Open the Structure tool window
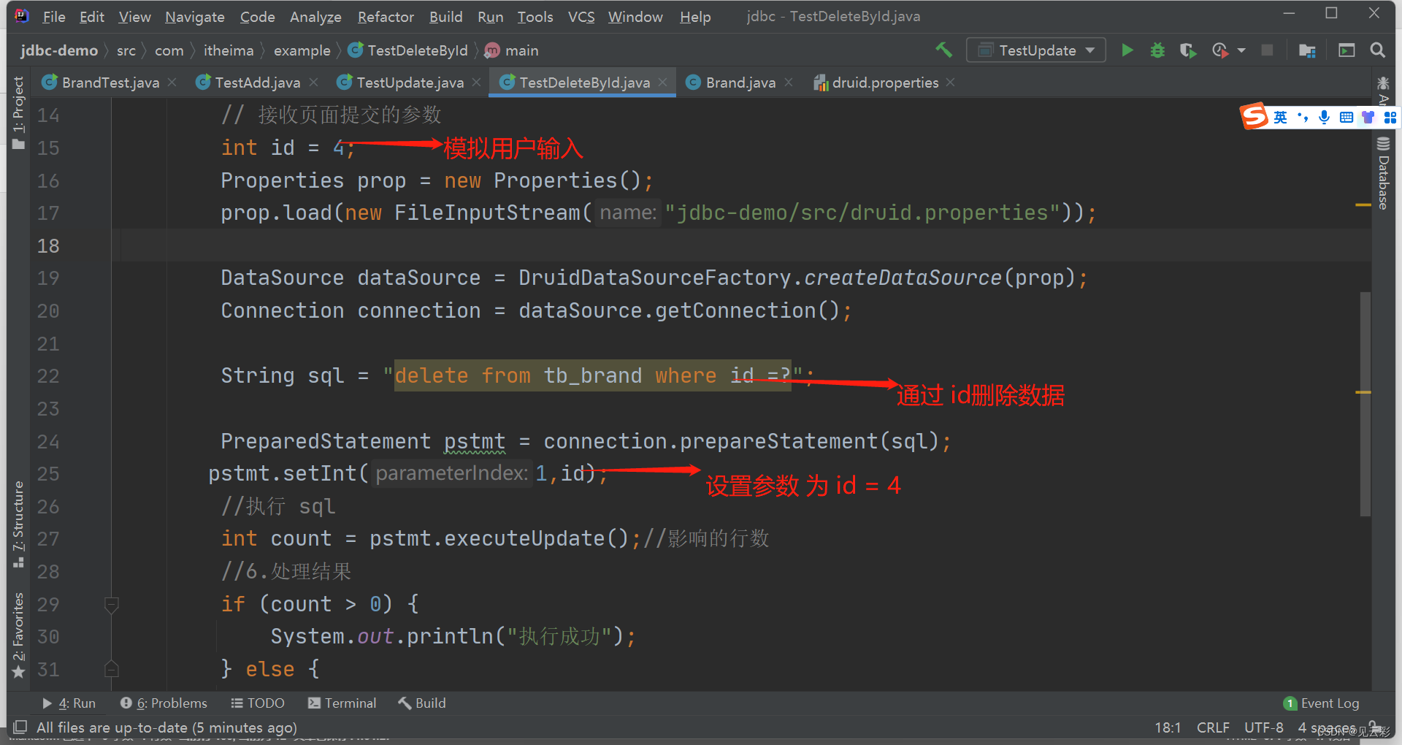The height and width of the screenshot is (745, 1402). point(18,524)
